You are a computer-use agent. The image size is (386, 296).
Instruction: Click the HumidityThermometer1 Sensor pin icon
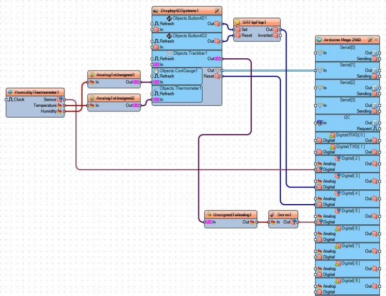(x=60, y=99)
